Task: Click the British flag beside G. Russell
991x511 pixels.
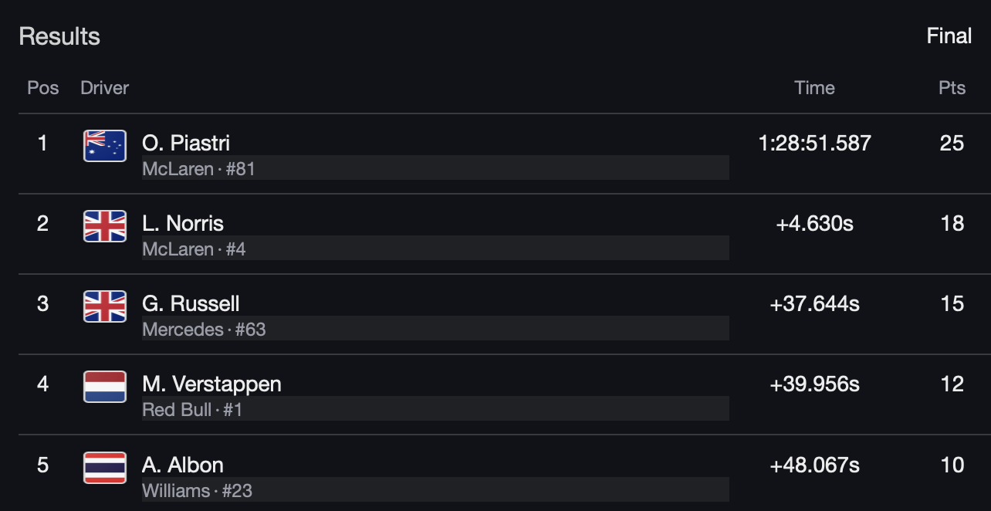Action: [105, 306]
